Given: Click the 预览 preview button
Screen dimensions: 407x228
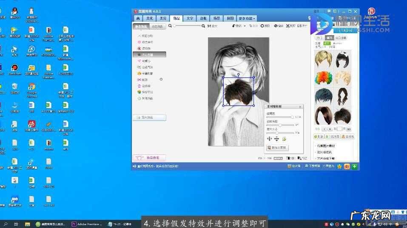Looking at the screenshot, I should click(302, 158).
